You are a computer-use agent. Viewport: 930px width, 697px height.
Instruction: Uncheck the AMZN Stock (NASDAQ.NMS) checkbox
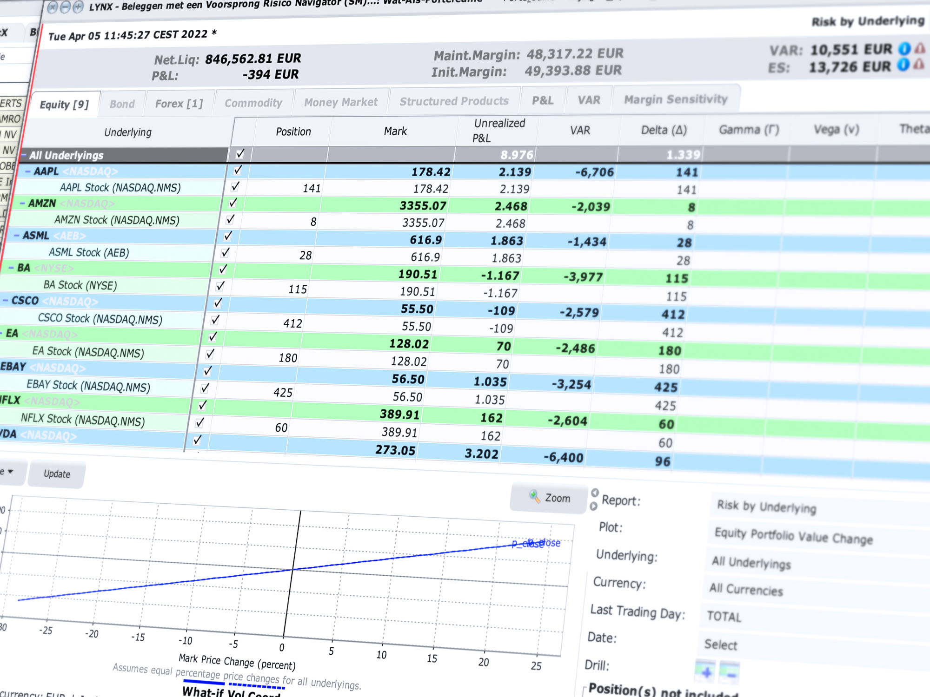(230, 219)
